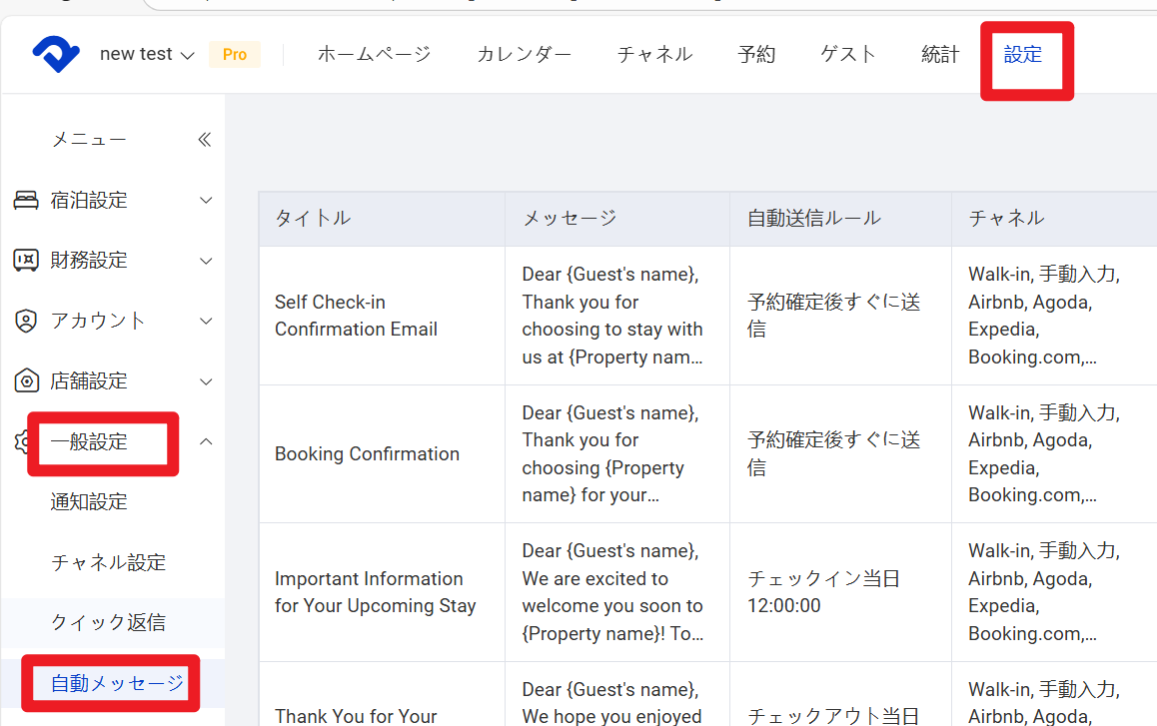Select チャネル設定 in the sidebar

click(x=108, y=563)
